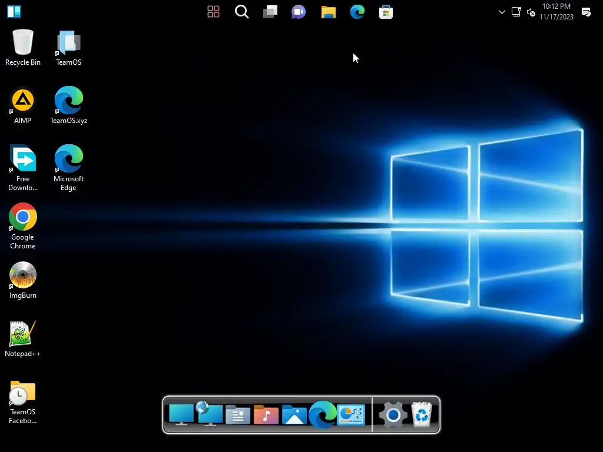Select the Recycle Bin desktop icon
The width and height of the screenshot is (603, 452).
pyautogui.click(x=23, y=47)
